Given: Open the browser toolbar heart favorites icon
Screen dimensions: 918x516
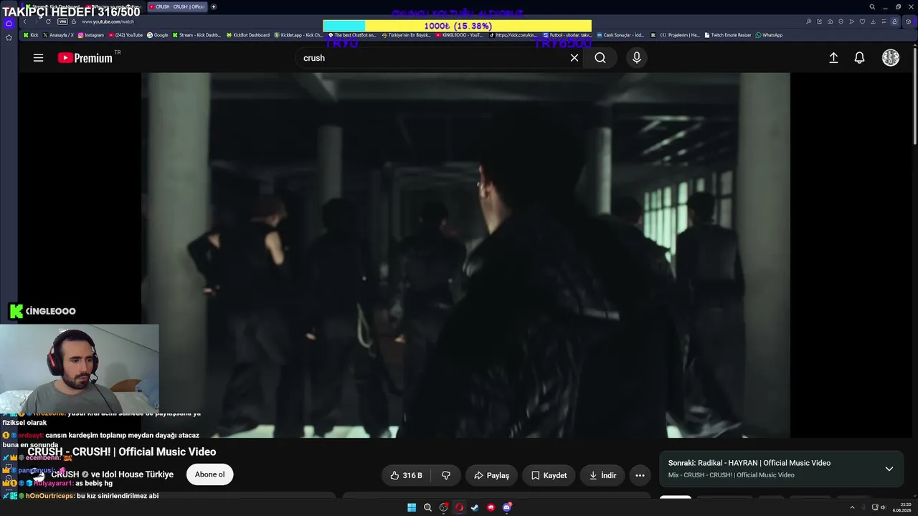Looking at the screenshot, I should (x=861, y=21).
